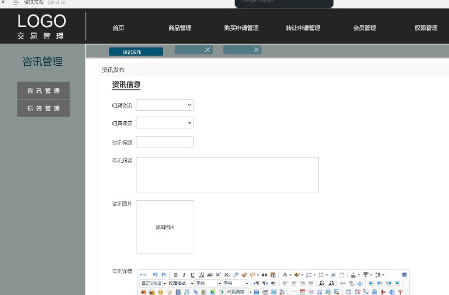
Task: Click the format painter brush icon
Action: pos(244,275)
